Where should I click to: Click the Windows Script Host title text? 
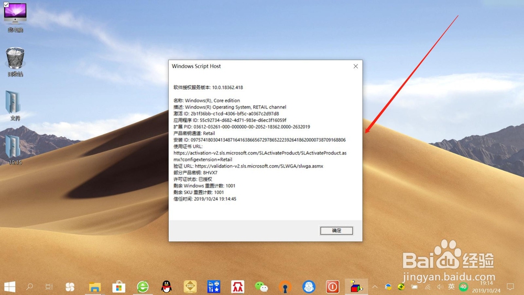coord(196,66)
